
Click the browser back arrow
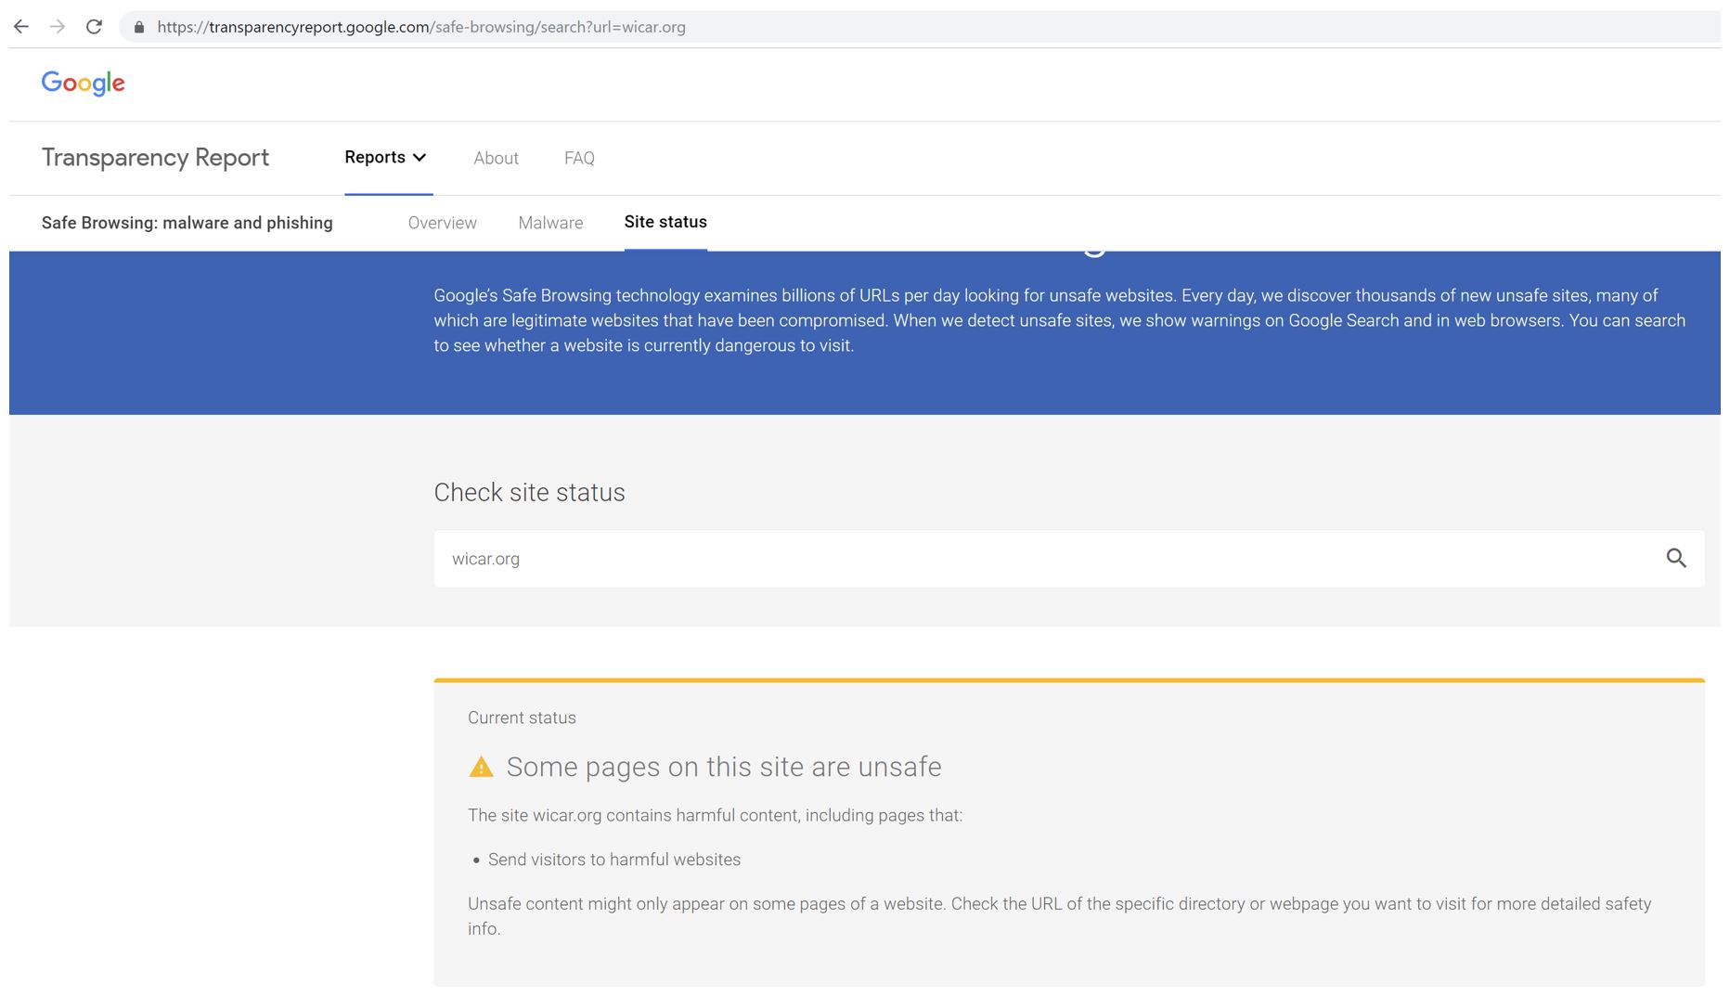click(20, 27)
